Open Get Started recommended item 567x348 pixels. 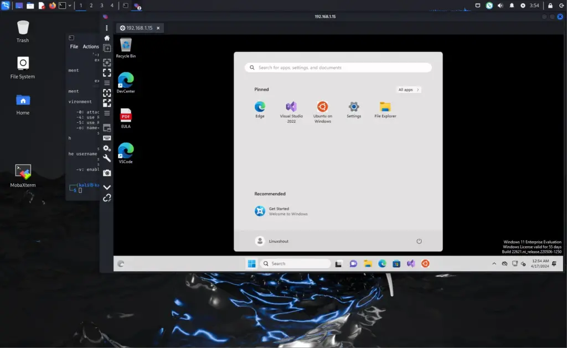pos(281,211)
